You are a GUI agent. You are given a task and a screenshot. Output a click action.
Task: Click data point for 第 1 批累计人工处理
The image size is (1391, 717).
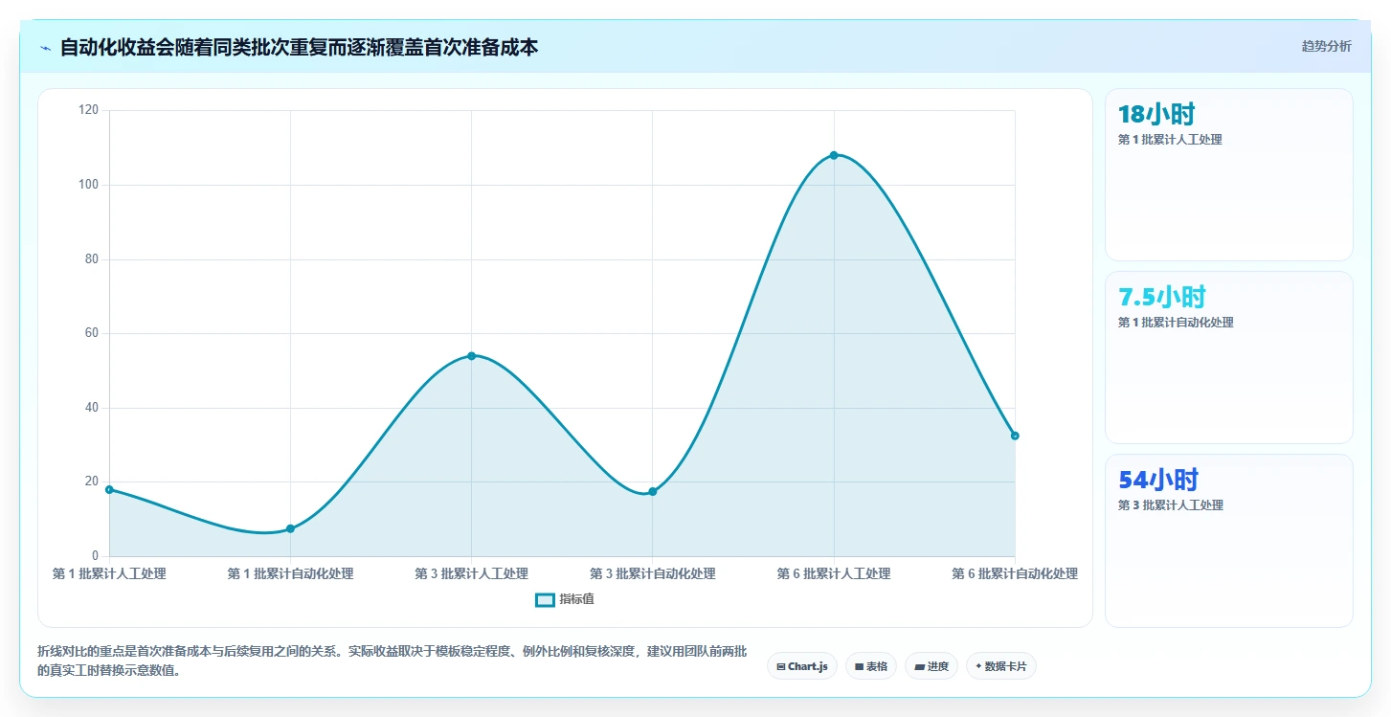point(109,489)
